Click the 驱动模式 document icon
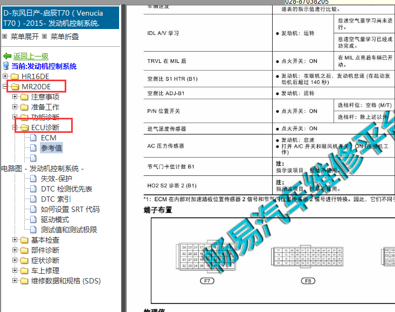The width and height of the screenshot is (395, 312). point(33,219)
